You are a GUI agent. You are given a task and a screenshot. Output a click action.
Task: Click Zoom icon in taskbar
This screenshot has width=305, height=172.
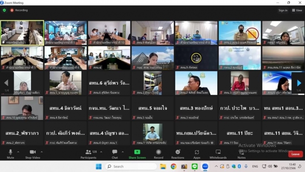coord(205,166)
